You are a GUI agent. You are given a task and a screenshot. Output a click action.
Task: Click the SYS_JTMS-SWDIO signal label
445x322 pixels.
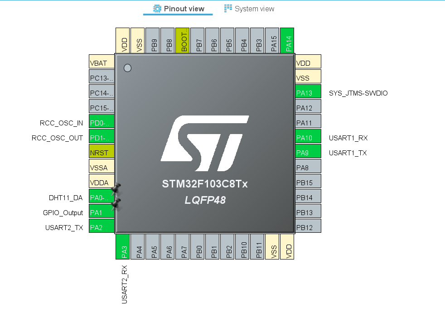358,93
